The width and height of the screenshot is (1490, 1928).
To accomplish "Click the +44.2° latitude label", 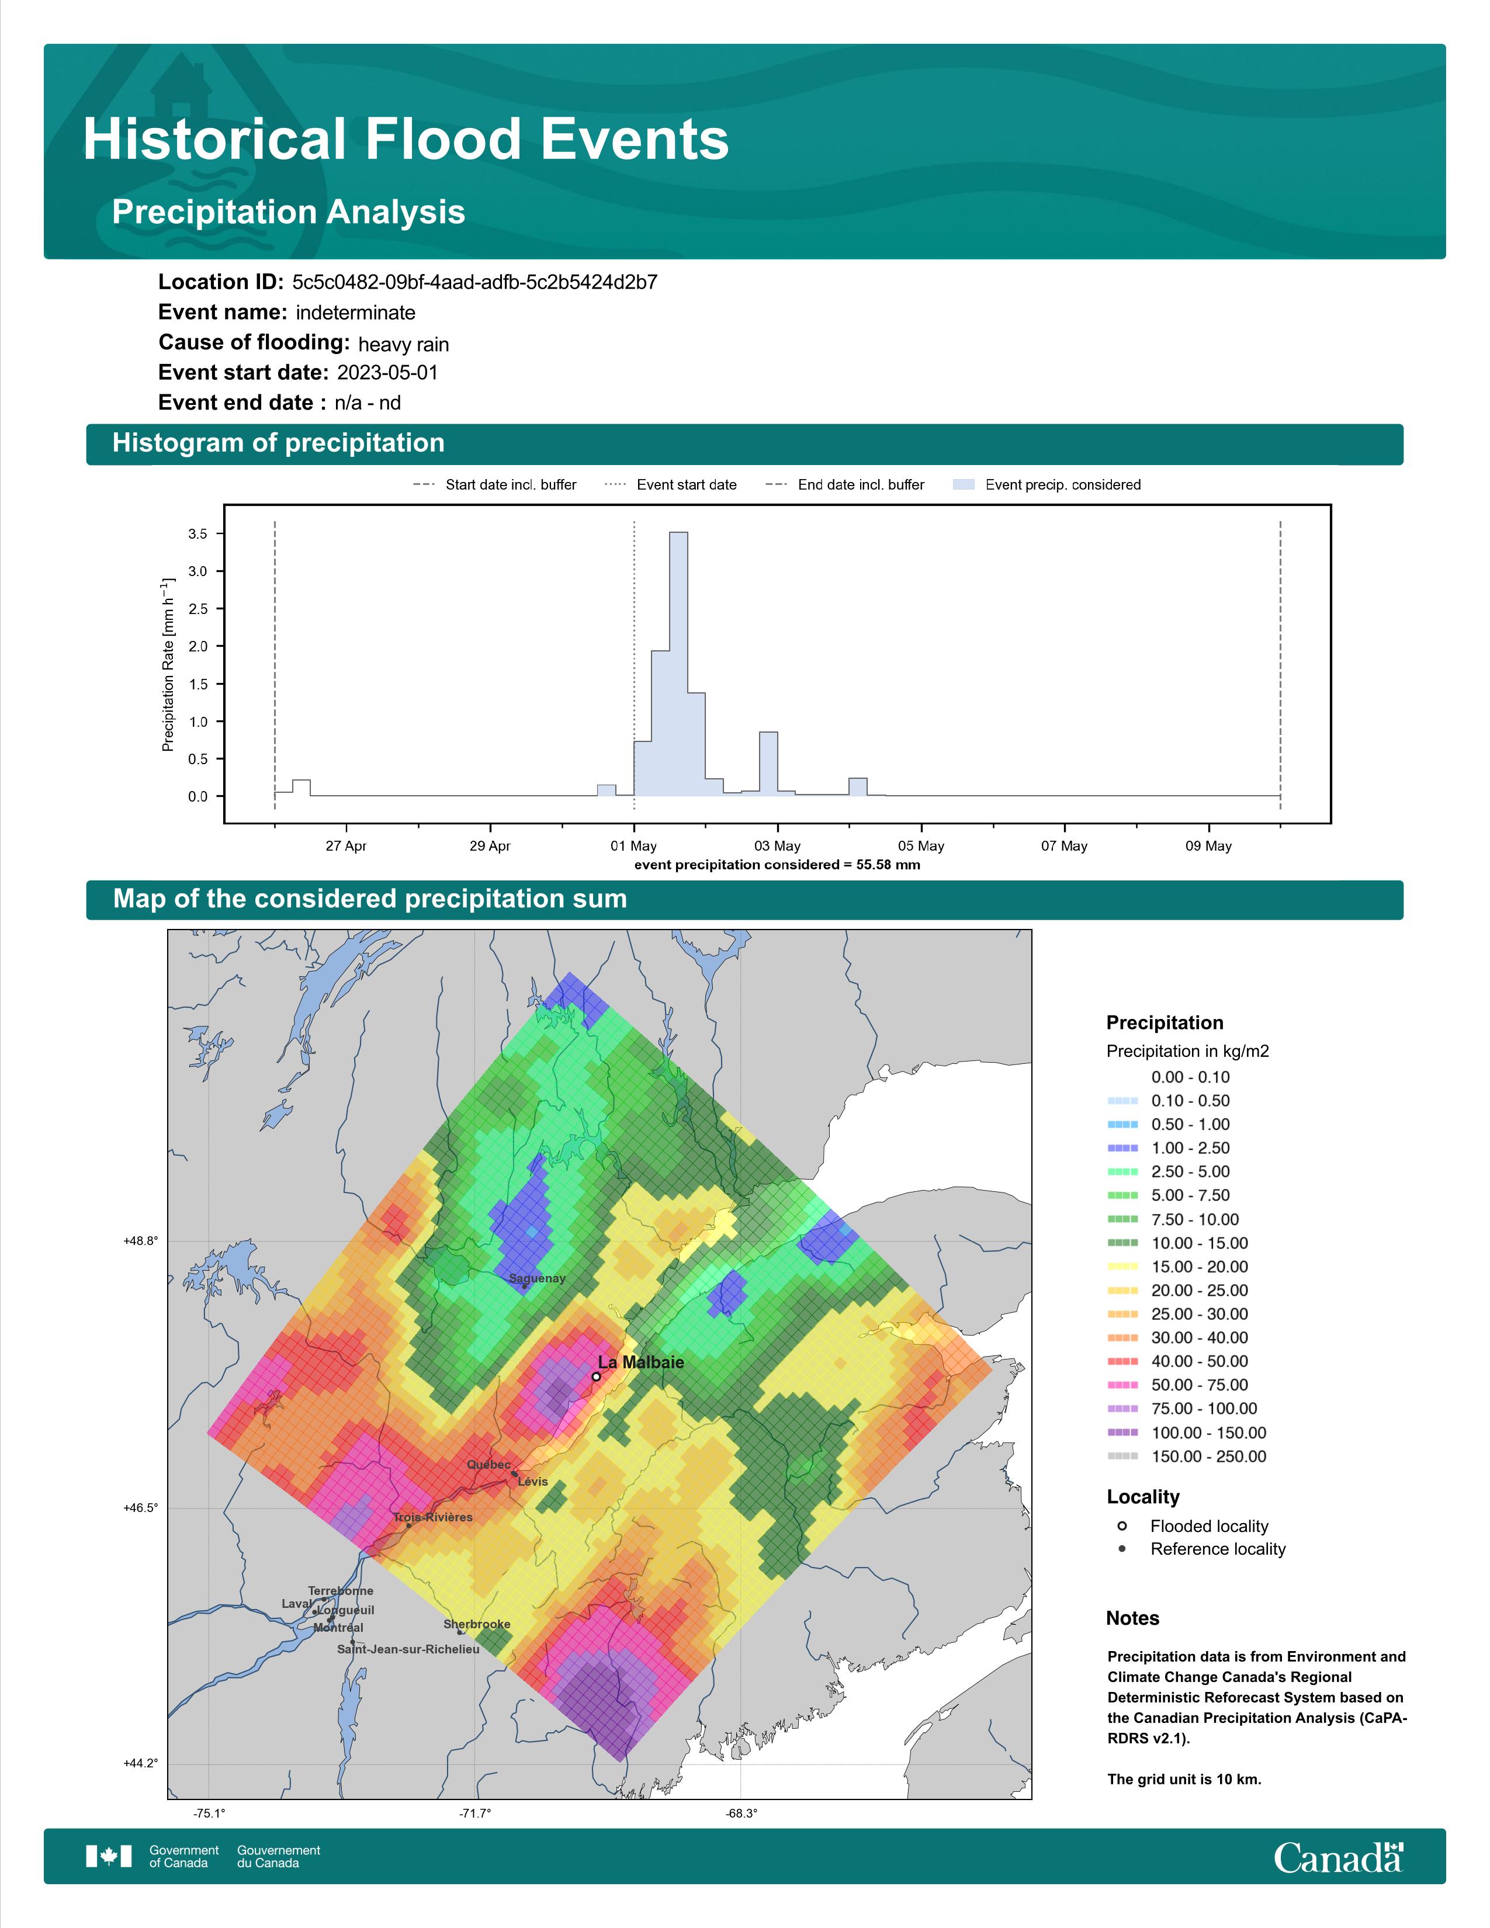I will tap(141, 1764).
